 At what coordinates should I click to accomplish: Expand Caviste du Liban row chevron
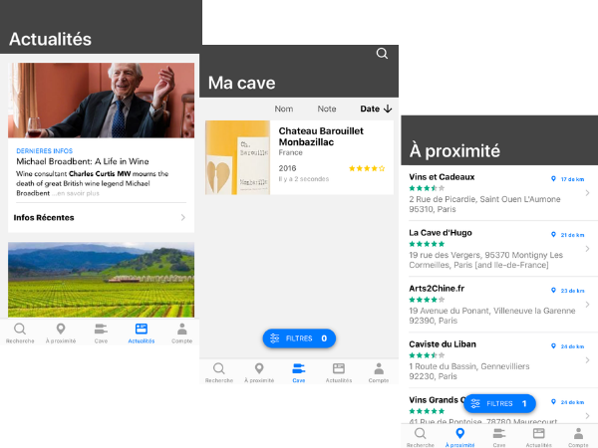[587, 360]
